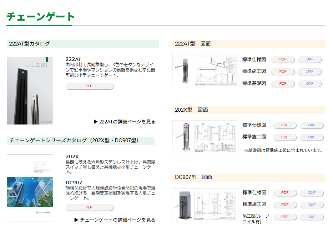Image resolution: width=333 pixels, height=233 pixels.
Task: Select the bold DC907 product name
Action: (x=74, y=182)
